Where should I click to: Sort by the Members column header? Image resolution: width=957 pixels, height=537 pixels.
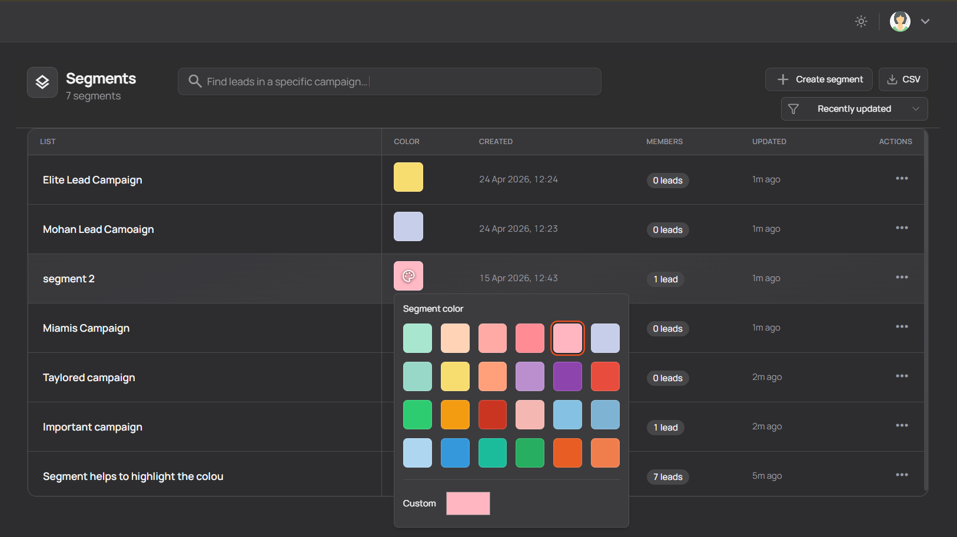[664, 142]
